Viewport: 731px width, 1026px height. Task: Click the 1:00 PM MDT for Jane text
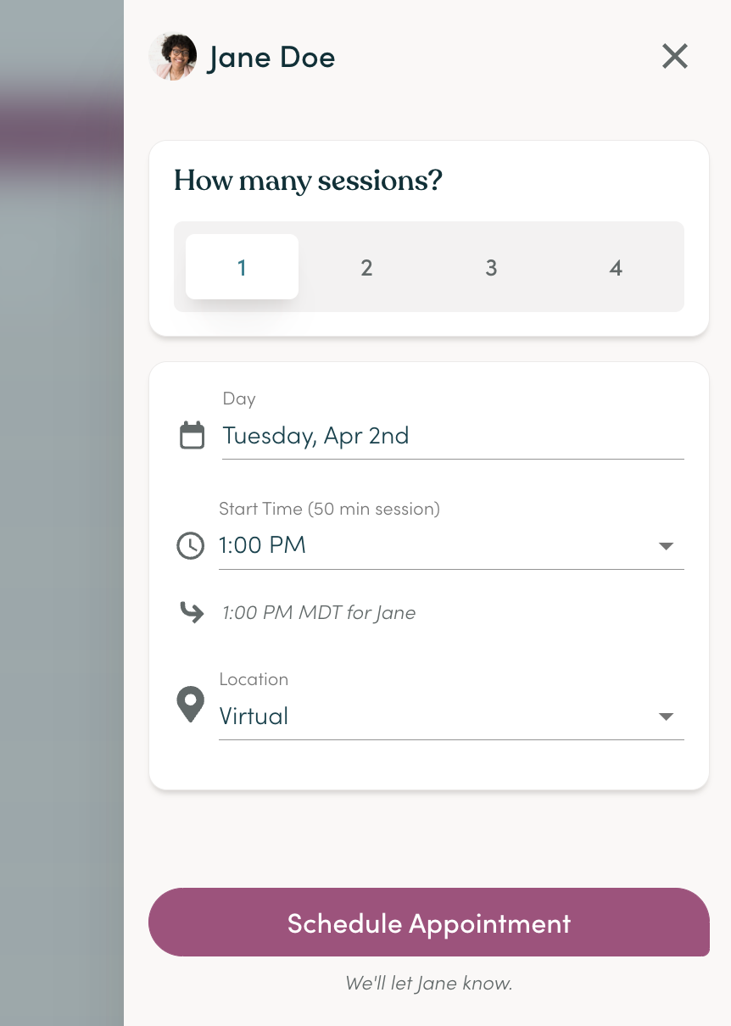tap(319, 612)
